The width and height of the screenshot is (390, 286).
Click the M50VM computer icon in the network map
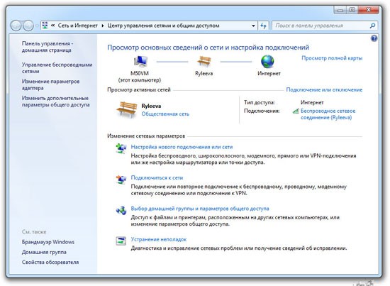tap(140, 61)
